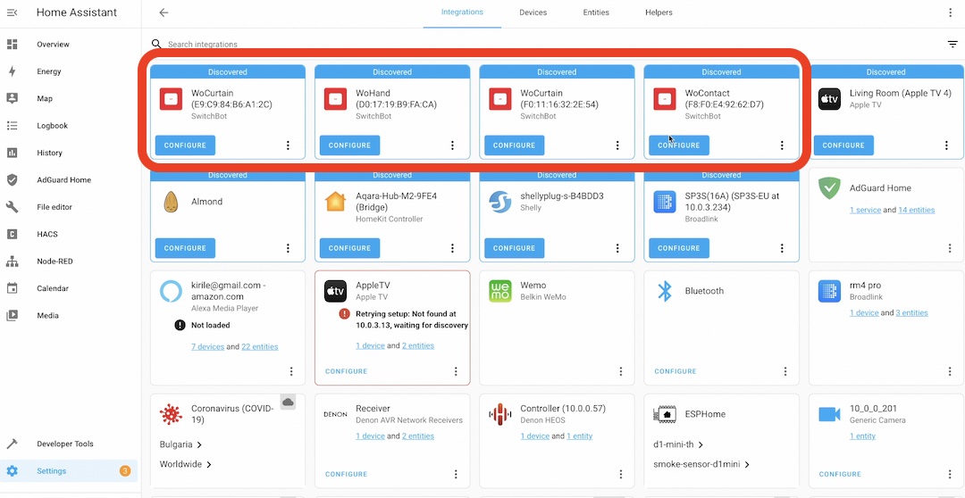Screen dimensions: 965x498
Task: Configure WoCurtain E9:C9:84:B6:A1:2C
Action: click(x=185, y=145)
